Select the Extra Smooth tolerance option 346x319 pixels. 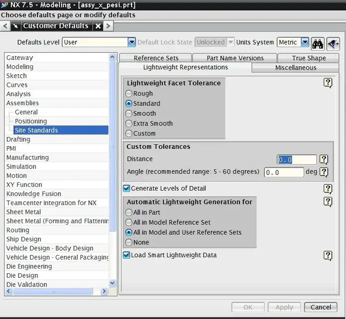(x=128, y=123)
